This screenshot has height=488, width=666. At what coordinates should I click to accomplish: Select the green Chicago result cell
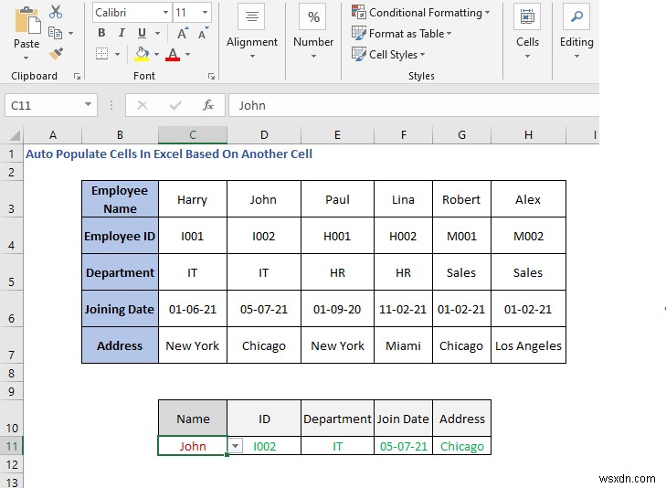click(461, 446)
